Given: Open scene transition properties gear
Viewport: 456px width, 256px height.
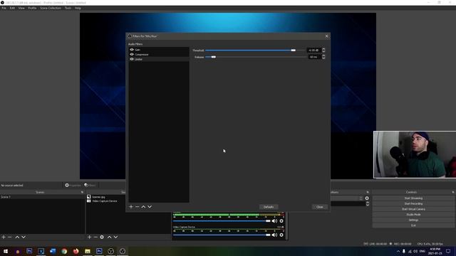Looking at the screenshot, I should [x=367, y=198].
